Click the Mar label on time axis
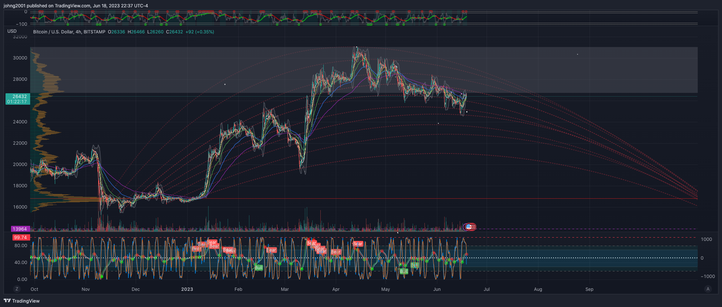This screenshot has height=307, width=722. click(x=285, y=289)
